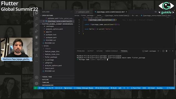Click the speaker webcam thumbnail
176x99 pixels.
(x=16, y=50)
